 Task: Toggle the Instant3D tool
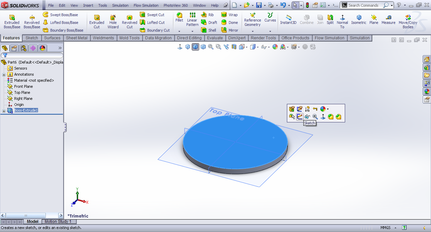point(288,20)
